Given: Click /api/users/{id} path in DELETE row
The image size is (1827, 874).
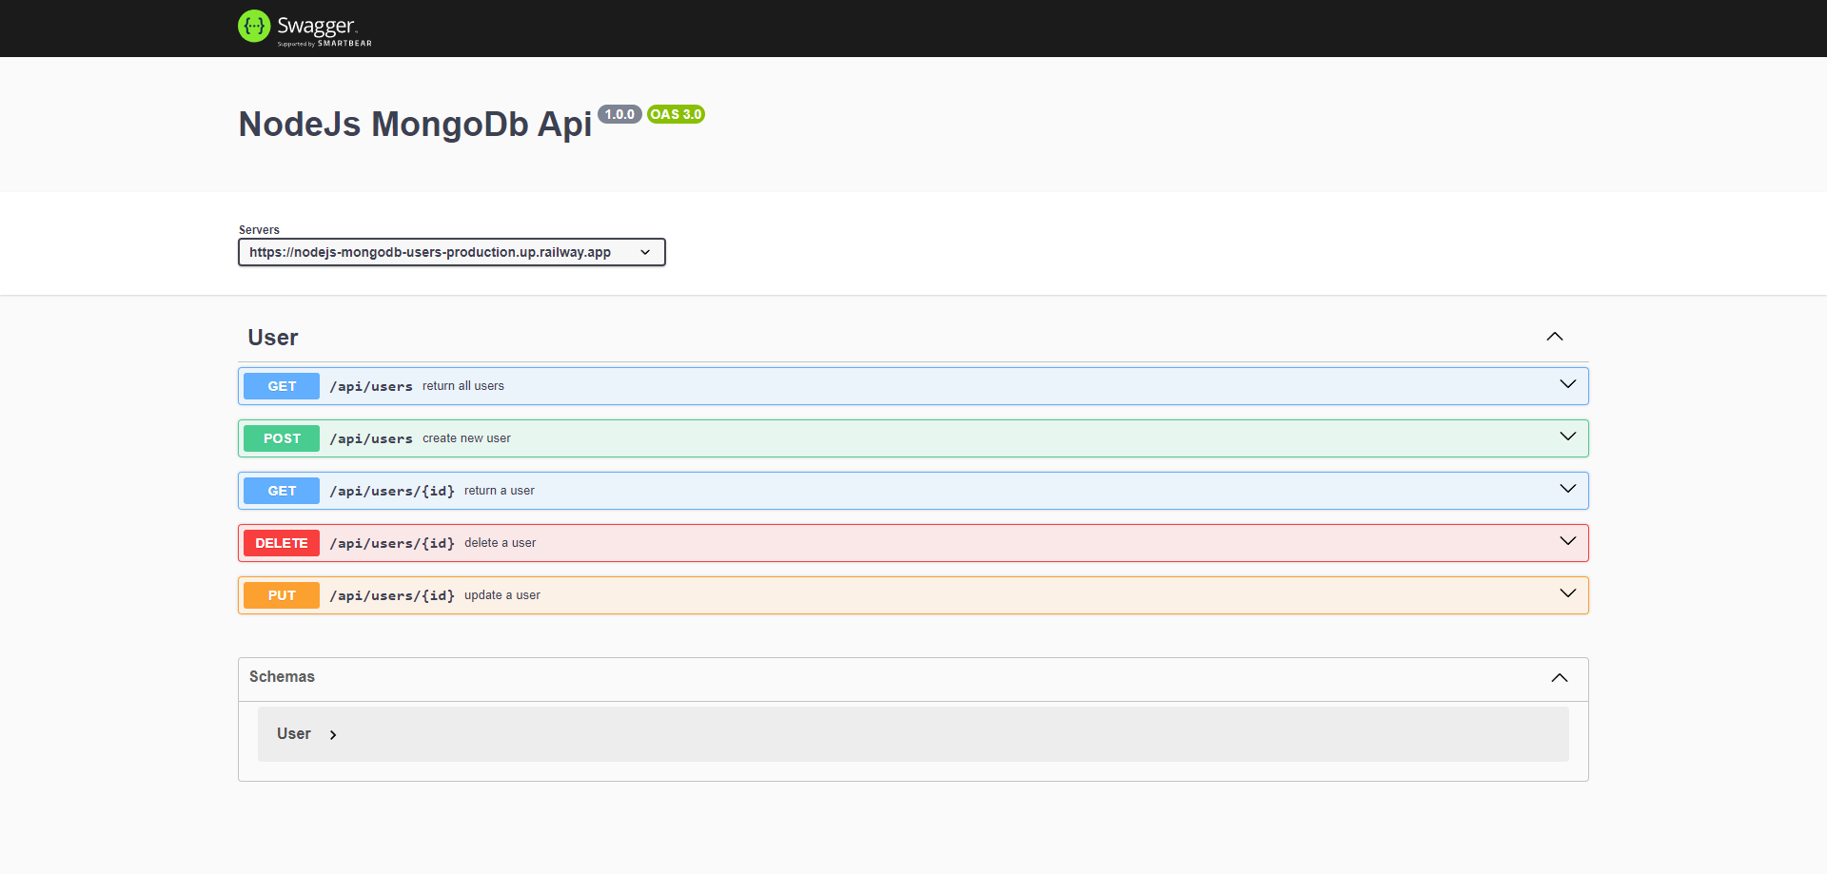Looking at the screenshot, I should tap(392, 543).
